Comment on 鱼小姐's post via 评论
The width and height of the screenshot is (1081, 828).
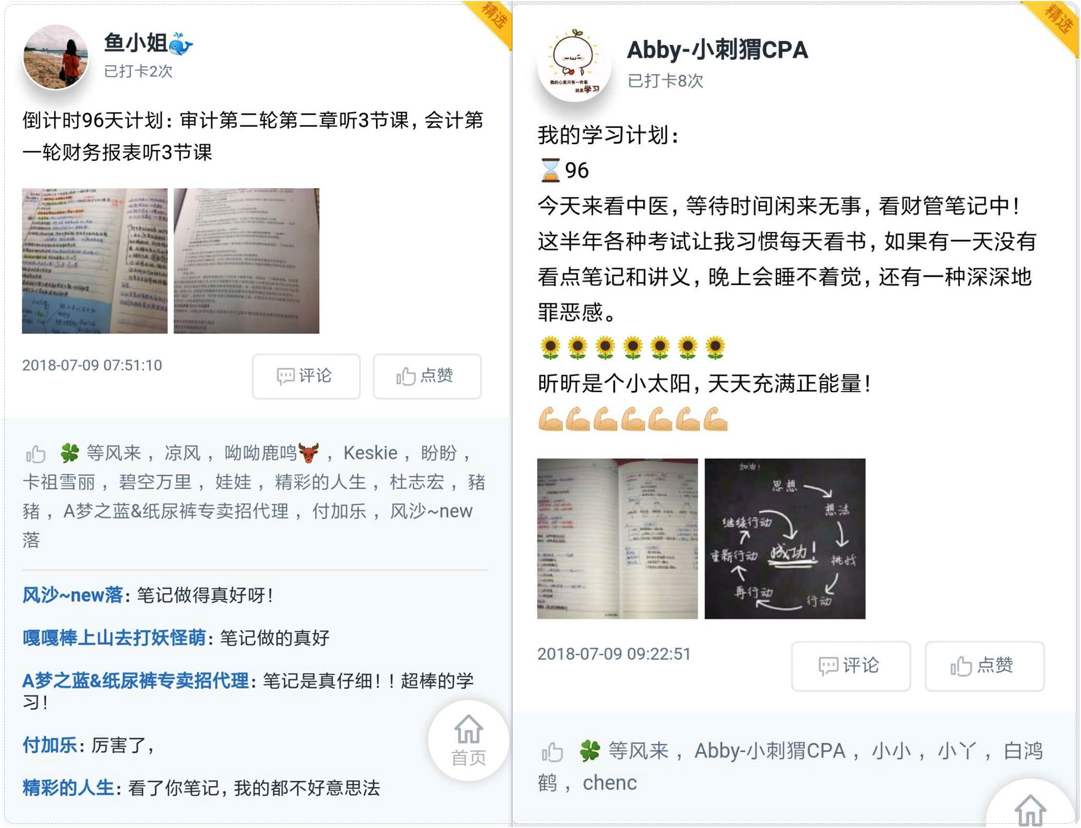point(306,376)
